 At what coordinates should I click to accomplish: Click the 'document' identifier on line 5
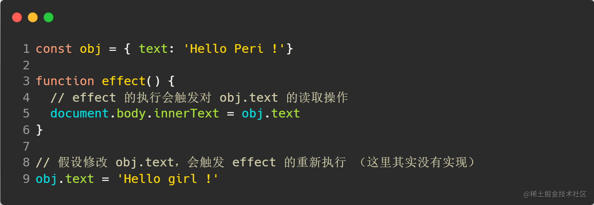point(79,114)
